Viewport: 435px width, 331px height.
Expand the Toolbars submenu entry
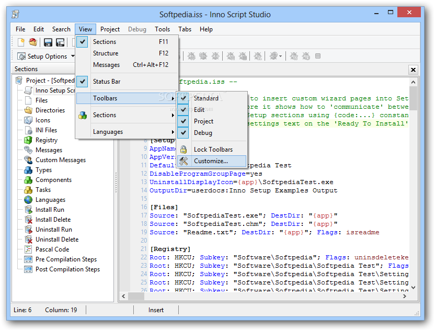click(127, 98)
